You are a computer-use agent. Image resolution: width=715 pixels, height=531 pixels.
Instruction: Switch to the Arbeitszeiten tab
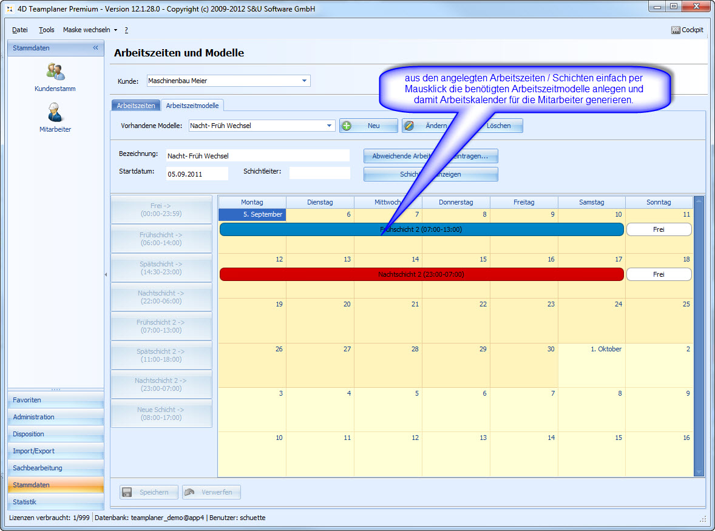point(136,106)
